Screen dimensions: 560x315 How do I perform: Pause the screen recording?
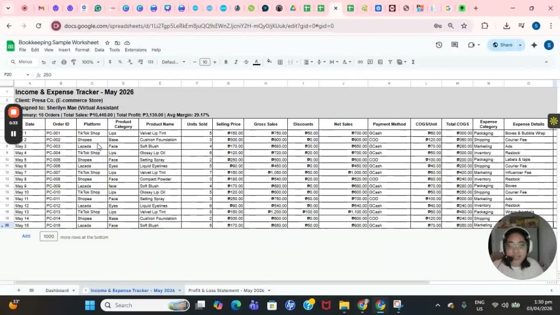13,134
